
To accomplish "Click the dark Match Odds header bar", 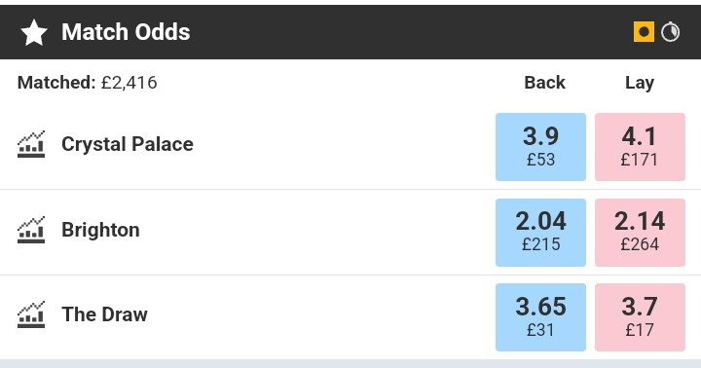I will pyautogui.click(x=350, y=32).
